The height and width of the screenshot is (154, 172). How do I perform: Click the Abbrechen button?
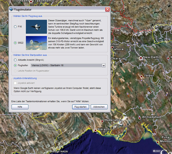[x=99, y=107]
